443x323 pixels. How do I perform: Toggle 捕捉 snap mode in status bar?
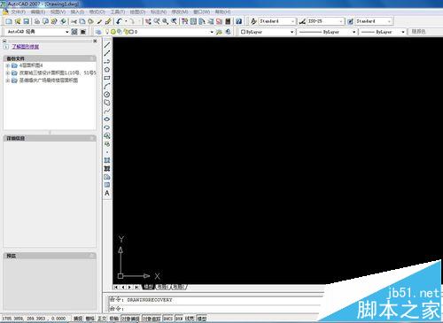78,319
